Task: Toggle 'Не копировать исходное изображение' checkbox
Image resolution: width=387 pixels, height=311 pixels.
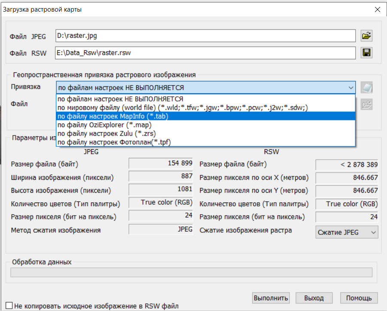Action: pos(9,306)
